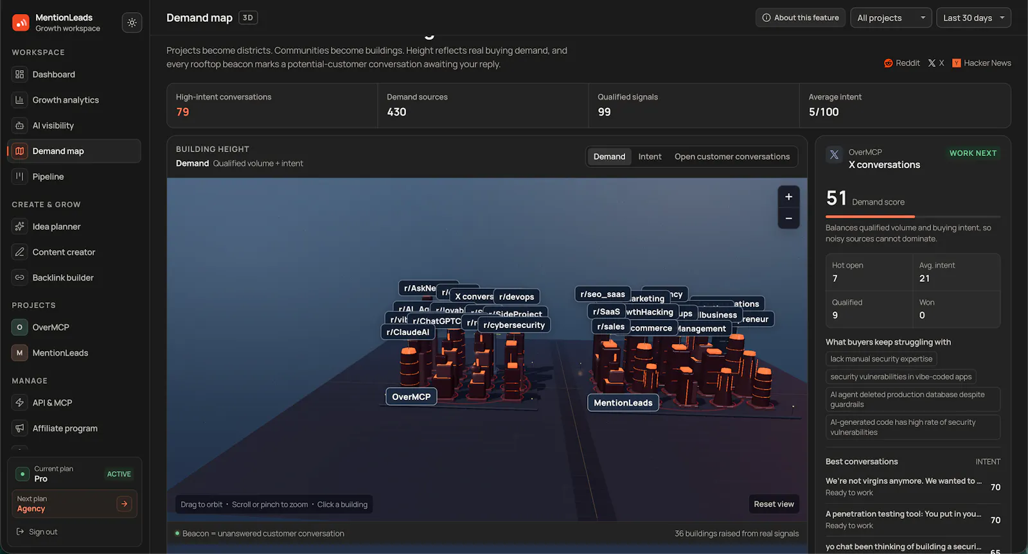Viewport: 1028px width, 554px height.
Task: Click the Avg. intent 21 stat
Action: point(957,272)
